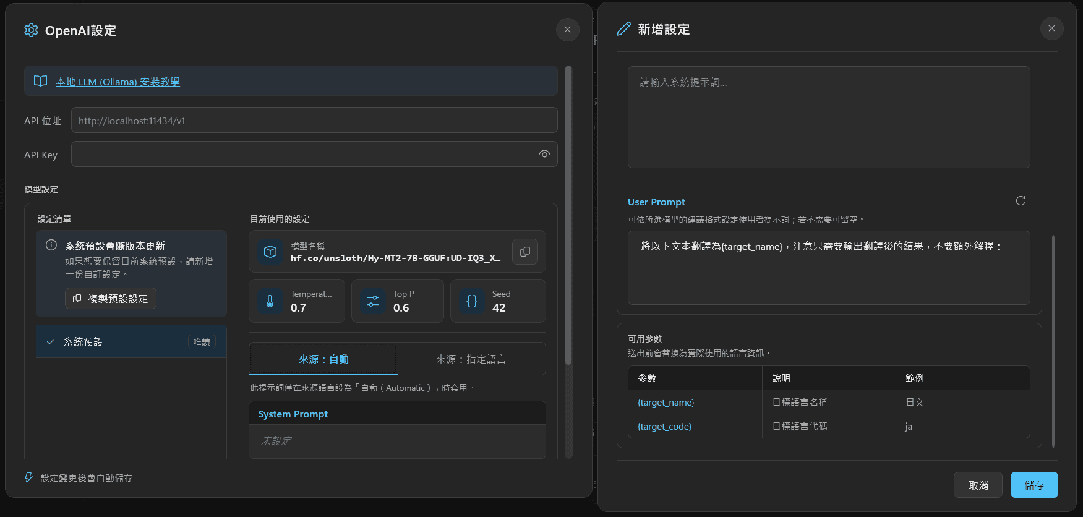This screenshot has width=1083, height=517.
Task: Click the 取消 button
Action: click(x=978, y=485)
